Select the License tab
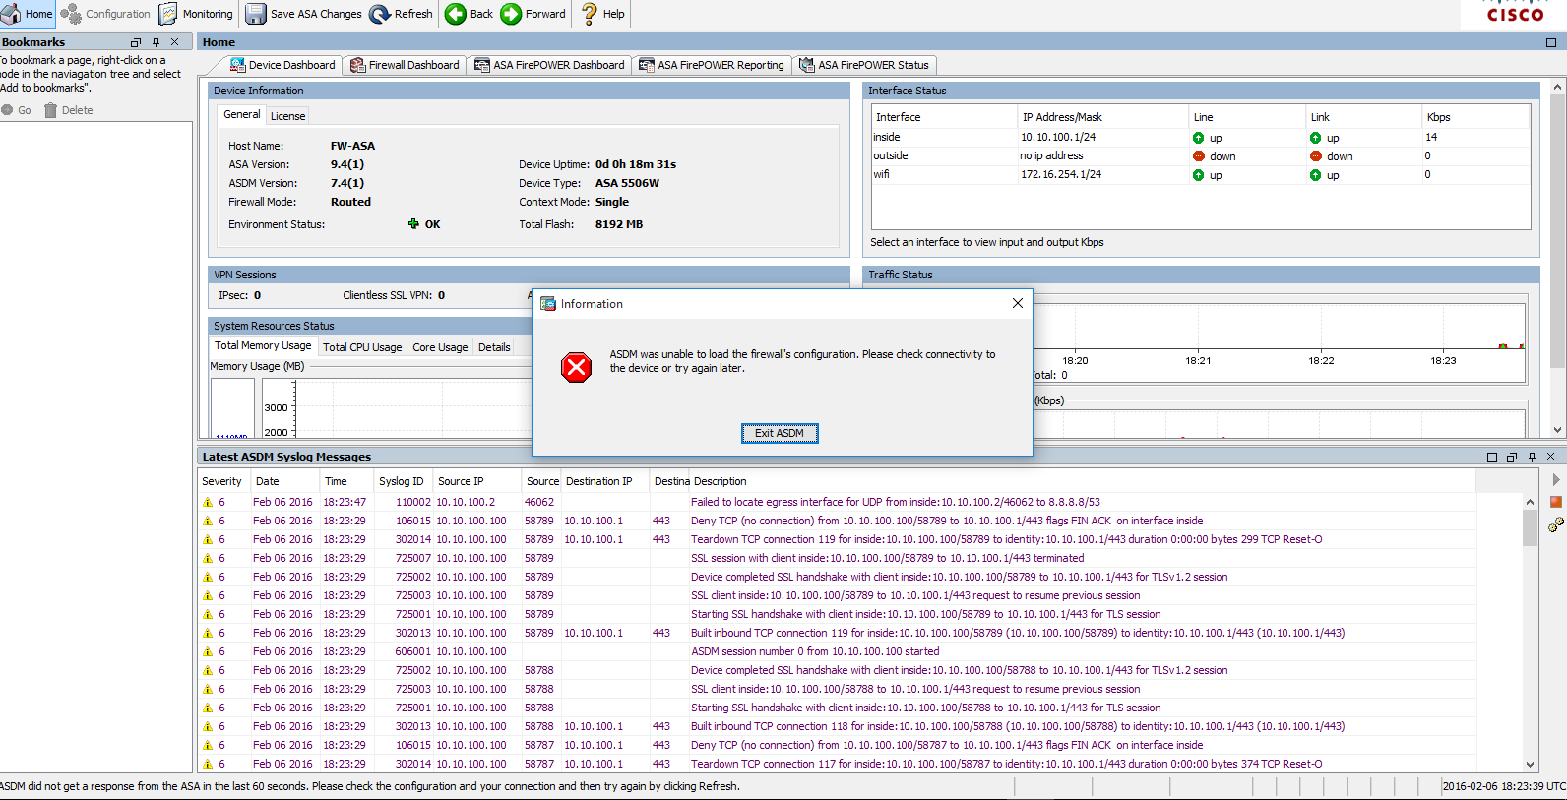 point(288,116)
